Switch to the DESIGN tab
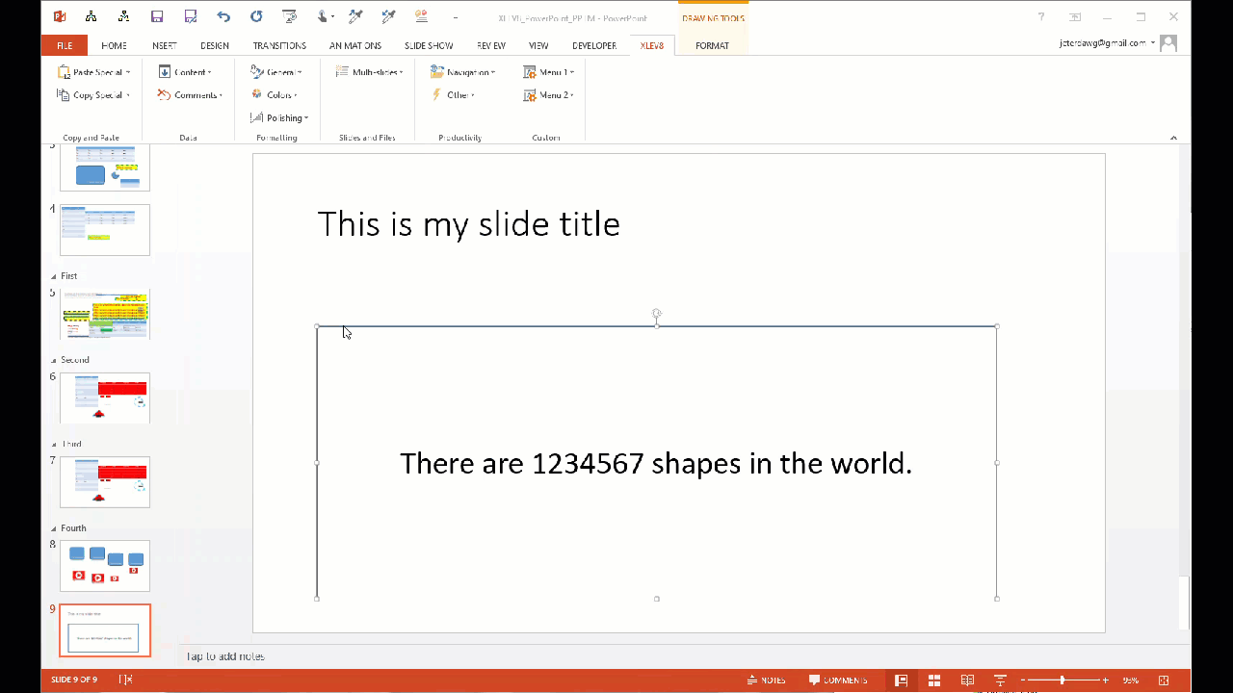This screenshot has width=1233, height=693. click(215, 45)
